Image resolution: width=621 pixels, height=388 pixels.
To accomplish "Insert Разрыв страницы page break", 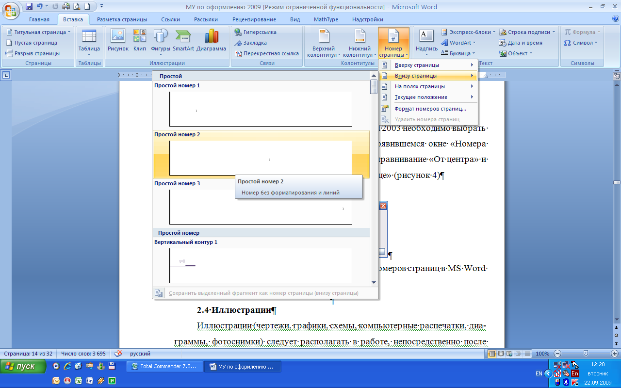I will (33, 53).
